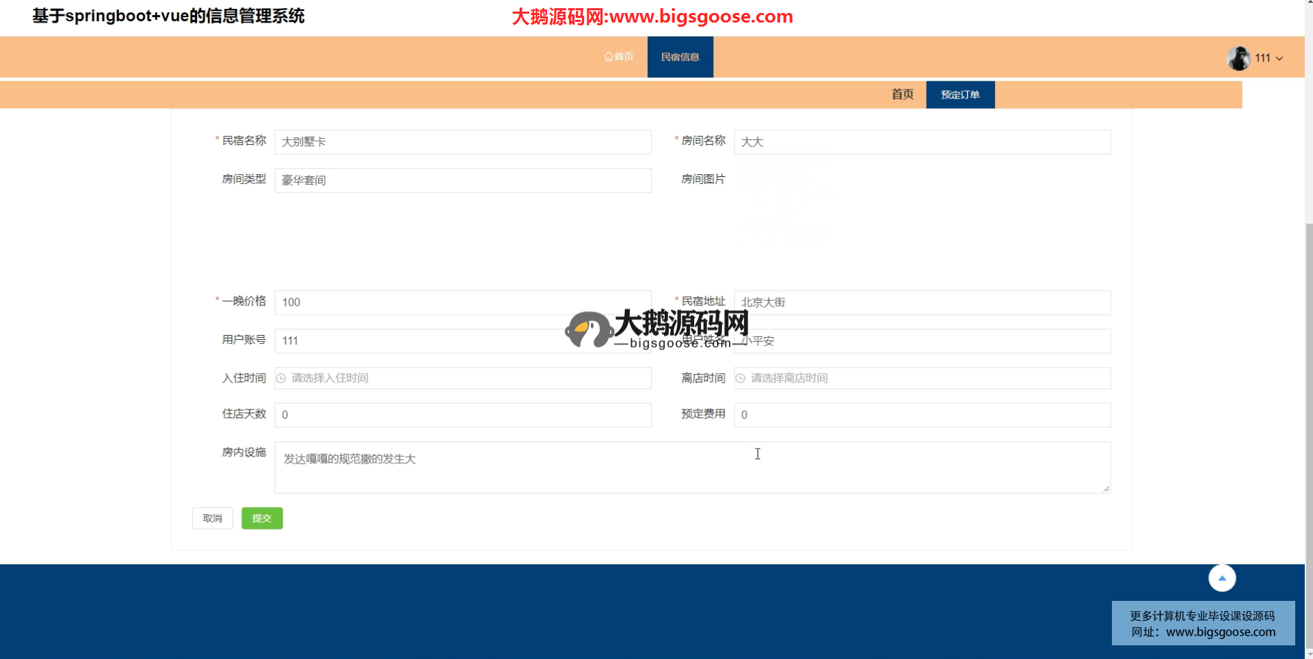
Task: Click the 民宿名称 input field
Action: coord(462,142)
